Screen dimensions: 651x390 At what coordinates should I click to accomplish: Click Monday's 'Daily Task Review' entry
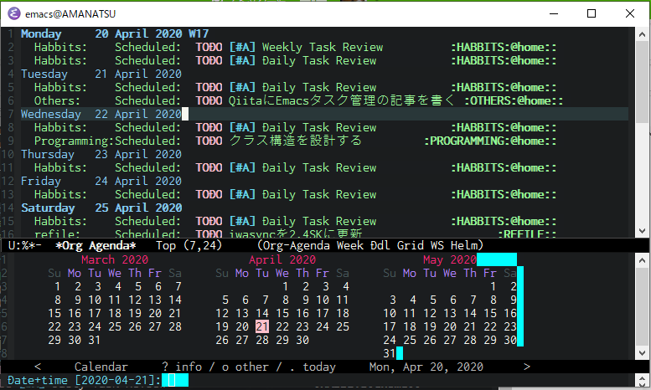(x=319, y=60)
